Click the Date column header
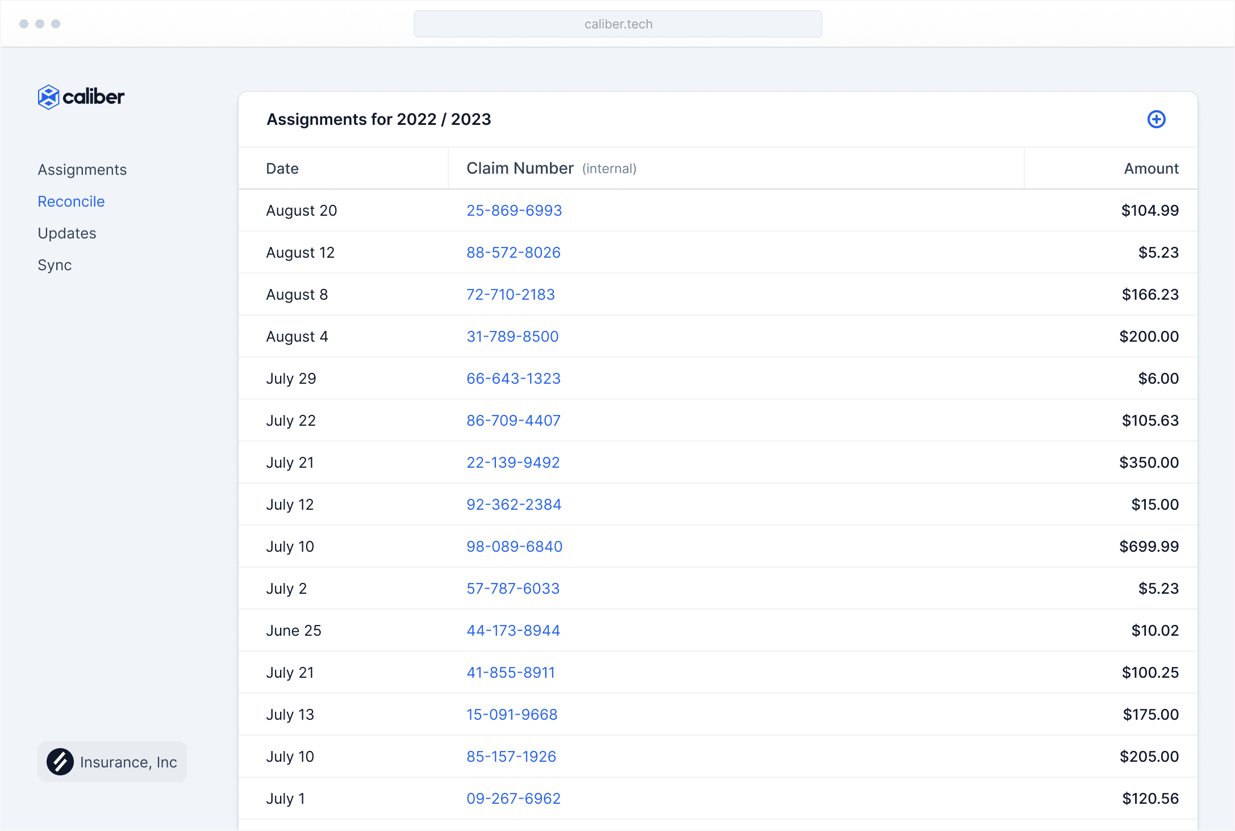 (282, 169)
